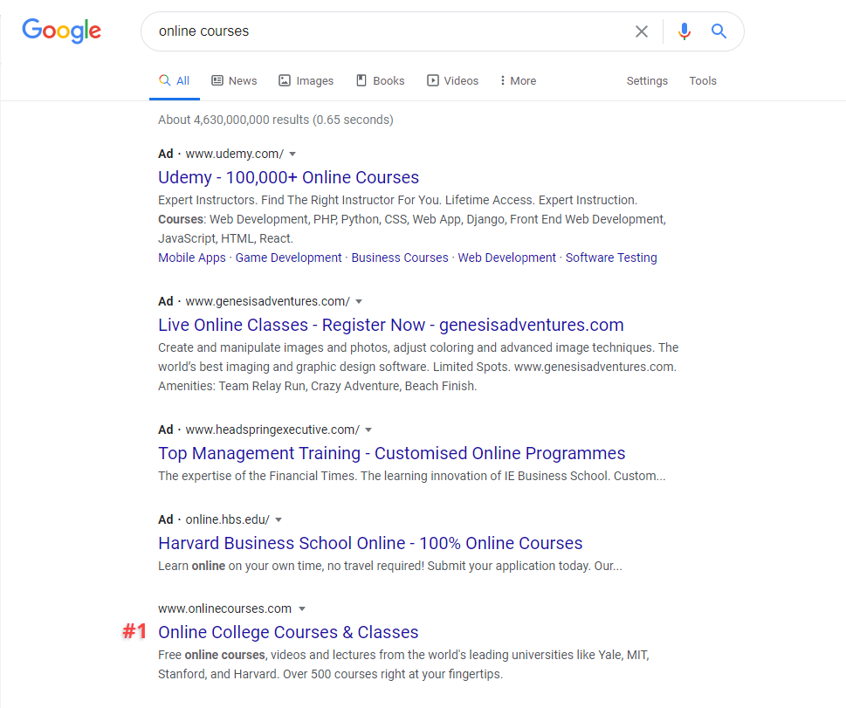Expand the More menu
This screenshot has height=708, width=846.
click(x=518, y=81)
